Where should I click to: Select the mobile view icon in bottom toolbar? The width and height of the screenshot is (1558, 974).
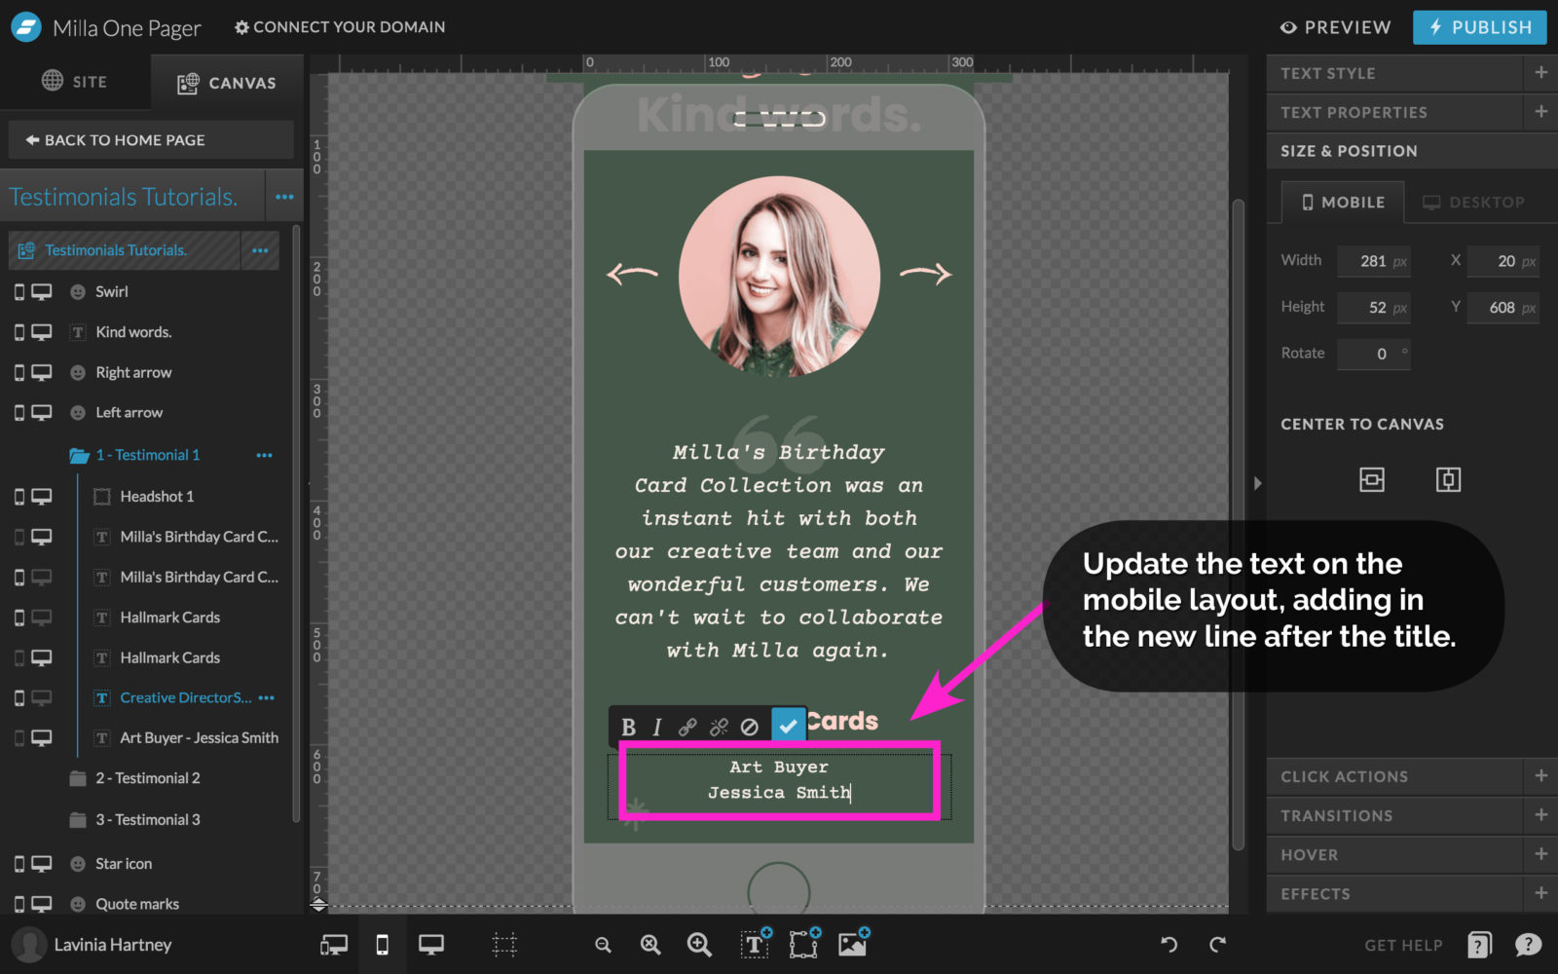point(382,944)
